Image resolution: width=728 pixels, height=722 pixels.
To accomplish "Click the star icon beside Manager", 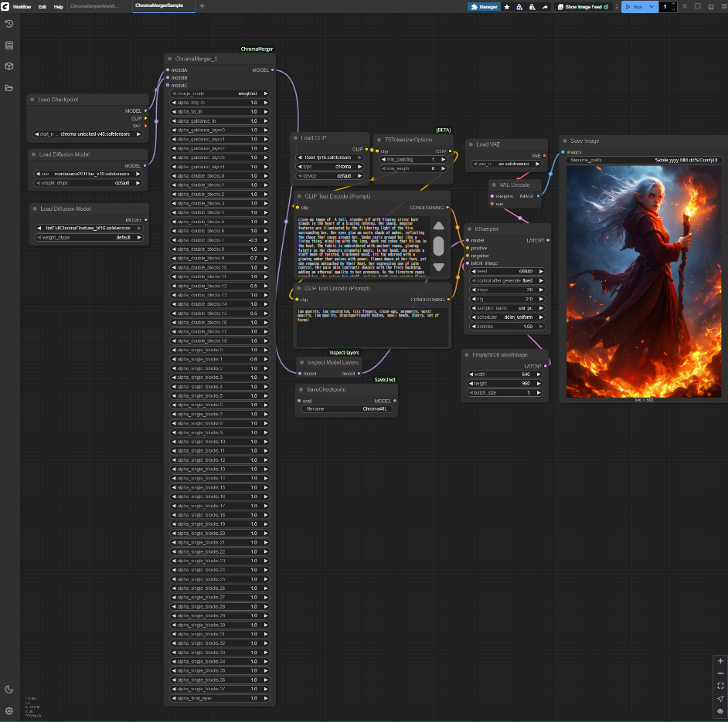I will pyautogui.click(x=507, y=6).
